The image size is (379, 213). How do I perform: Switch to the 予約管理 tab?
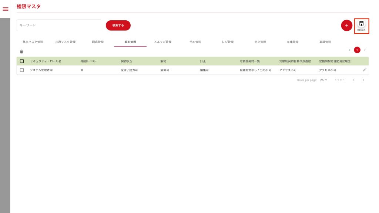195,42
